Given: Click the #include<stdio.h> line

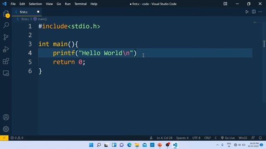Looking at the screenshot, I should coord(69,26).
